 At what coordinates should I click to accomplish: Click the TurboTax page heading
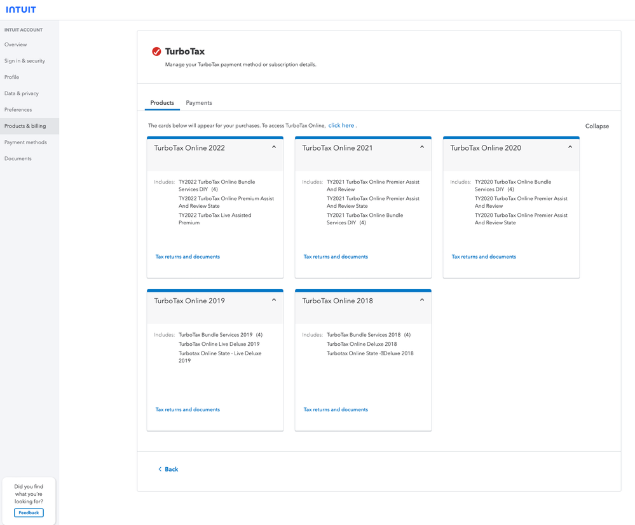(x=185, y=51)
